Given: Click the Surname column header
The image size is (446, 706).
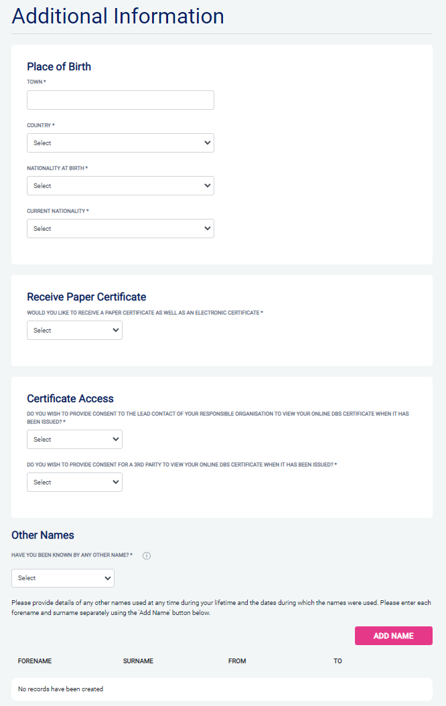Looking at the screenshot, I should [138, 661].
